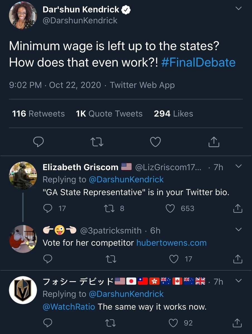Open the hubertowens.com link

point(171,243)
